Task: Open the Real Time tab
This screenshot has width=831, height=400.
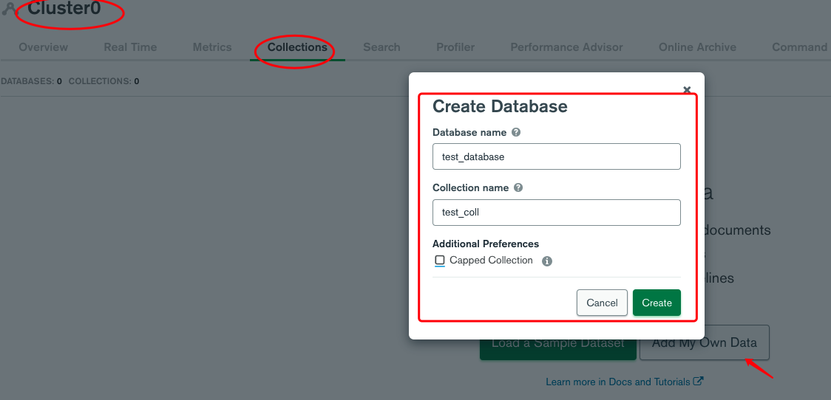Action: pyautogui.click(x=130, y=47)
